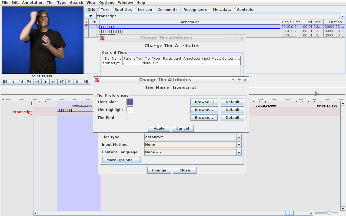Click the media position slider crosshair
The image size is (346, 216).
[x=315, y=93]
